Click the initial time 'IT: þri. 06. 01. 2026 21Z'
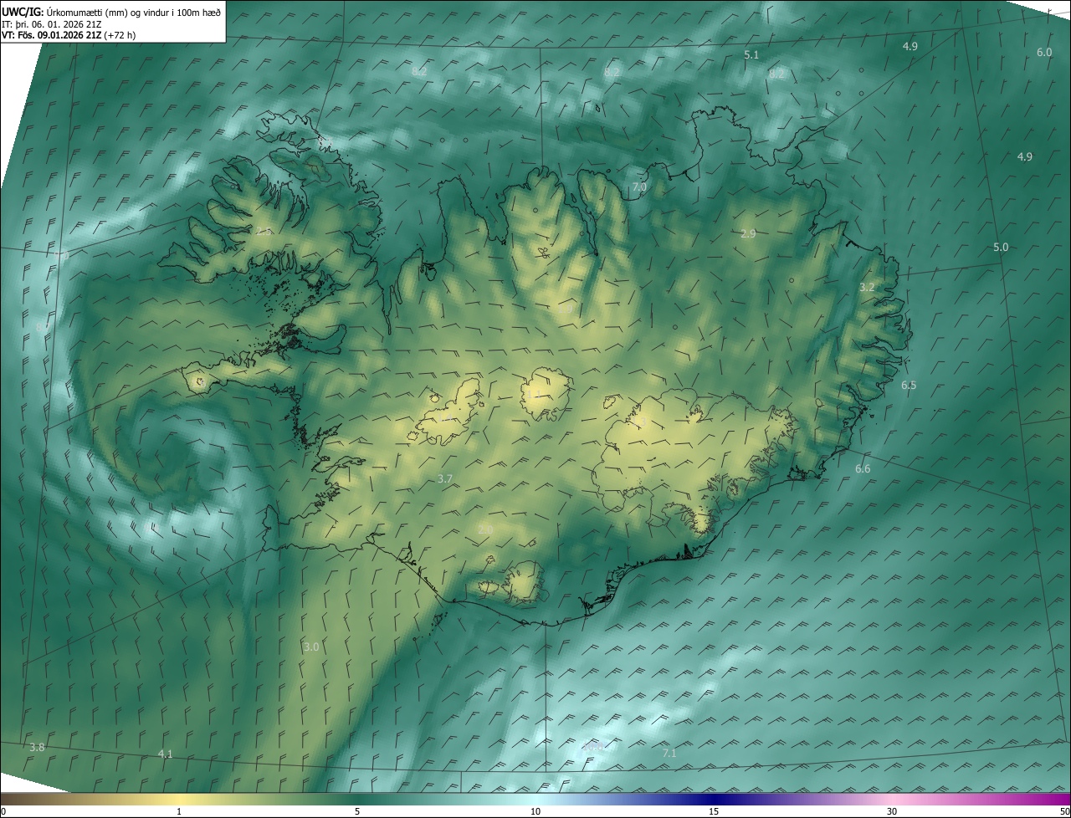Image resolution: width=1071 pixels, height=818 pixels. 52,23
